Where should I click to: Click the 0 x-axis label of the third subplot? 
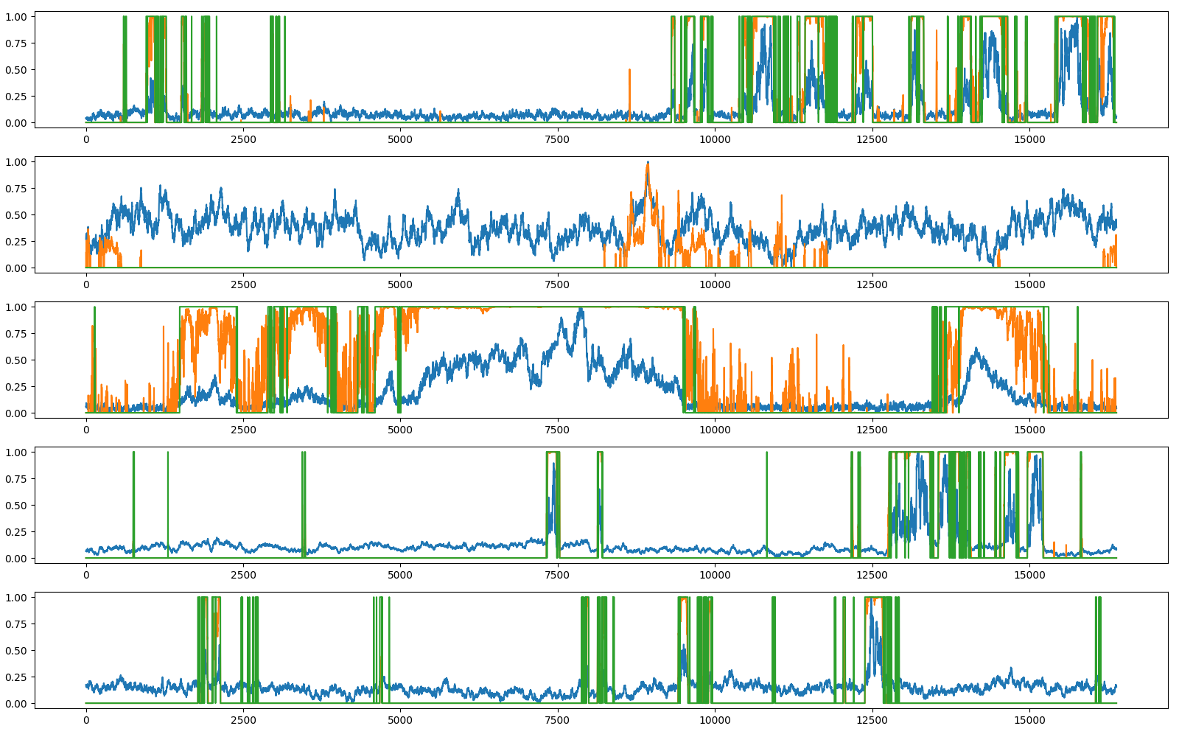(x=86, y=430)
